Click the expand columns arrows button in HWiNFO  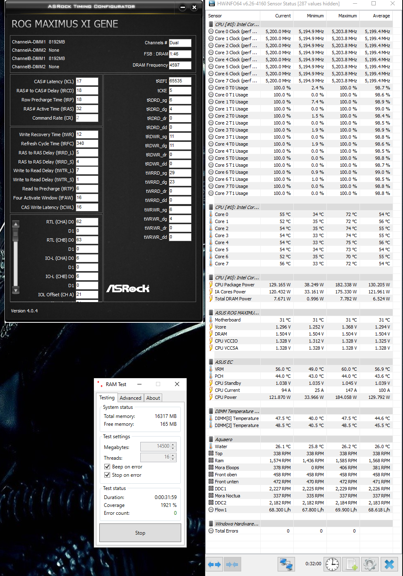pos(214,564)
